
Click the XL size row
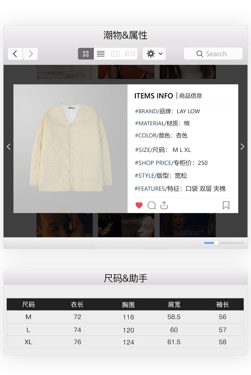point(125,342)
